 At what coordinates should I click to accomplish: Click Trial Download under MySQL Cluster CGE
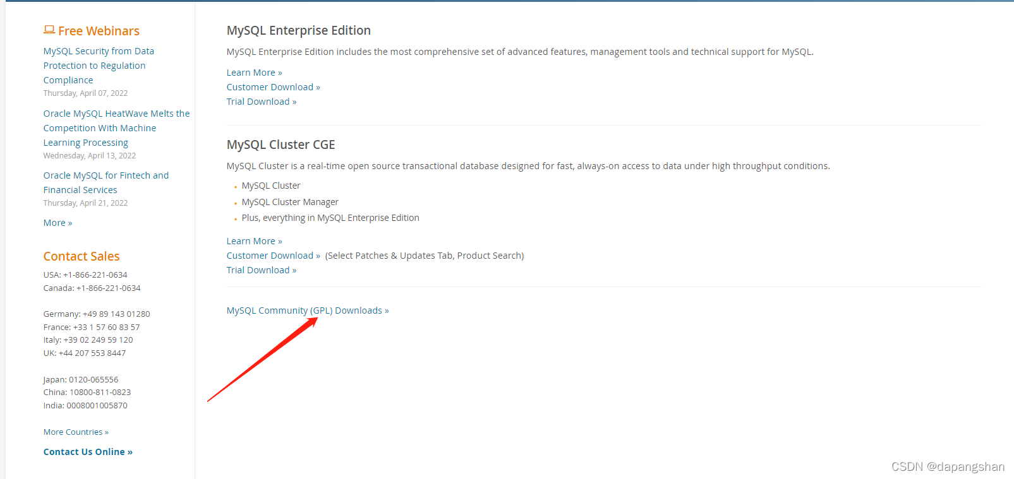pyautogui.click(x=262, y=270)
